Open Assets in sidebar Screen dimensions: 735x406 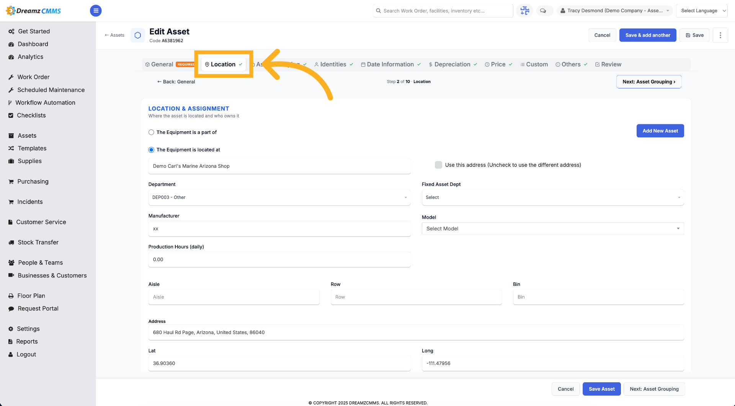[x=22, y=135]
